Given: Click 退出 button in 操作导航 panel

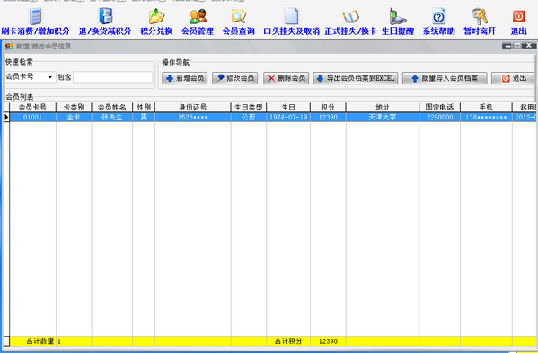Looking at the screenshot, I should coord(513,78).
